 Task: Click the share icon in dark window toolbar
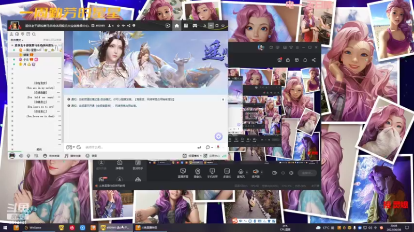pos(314,60)
